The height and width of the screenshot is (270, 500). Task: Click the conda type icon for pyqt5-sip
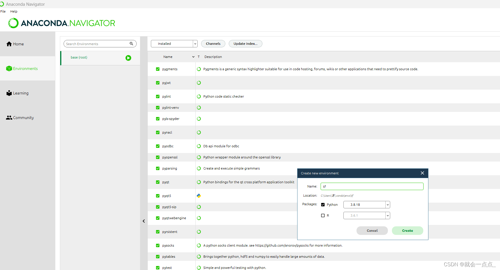point(199,207)
